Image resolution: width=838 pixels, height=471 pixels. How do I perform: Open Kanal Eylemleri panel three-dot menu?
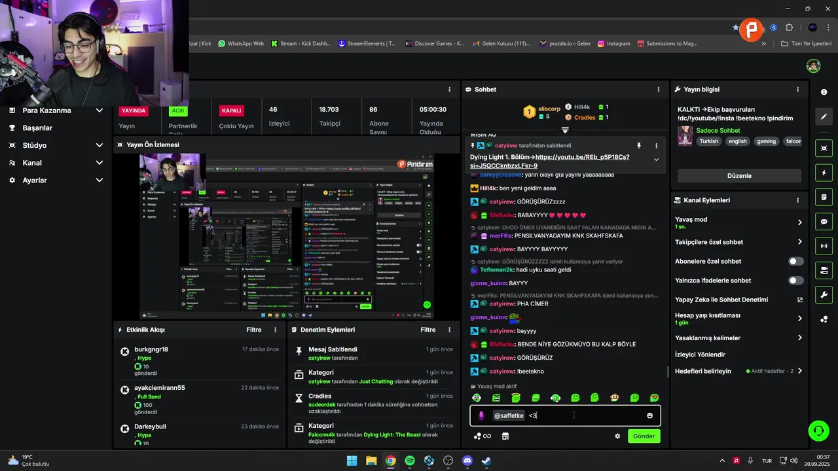pos(797,200)
